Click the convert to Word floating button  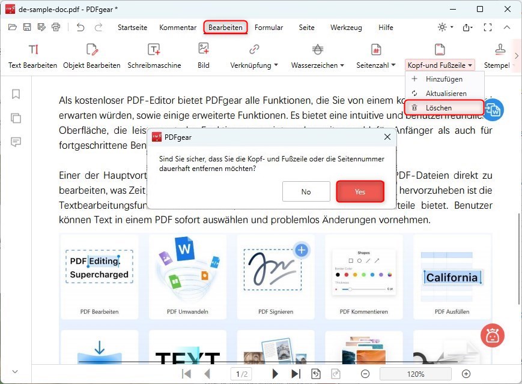pyautogui.click(x=494, y=110)
